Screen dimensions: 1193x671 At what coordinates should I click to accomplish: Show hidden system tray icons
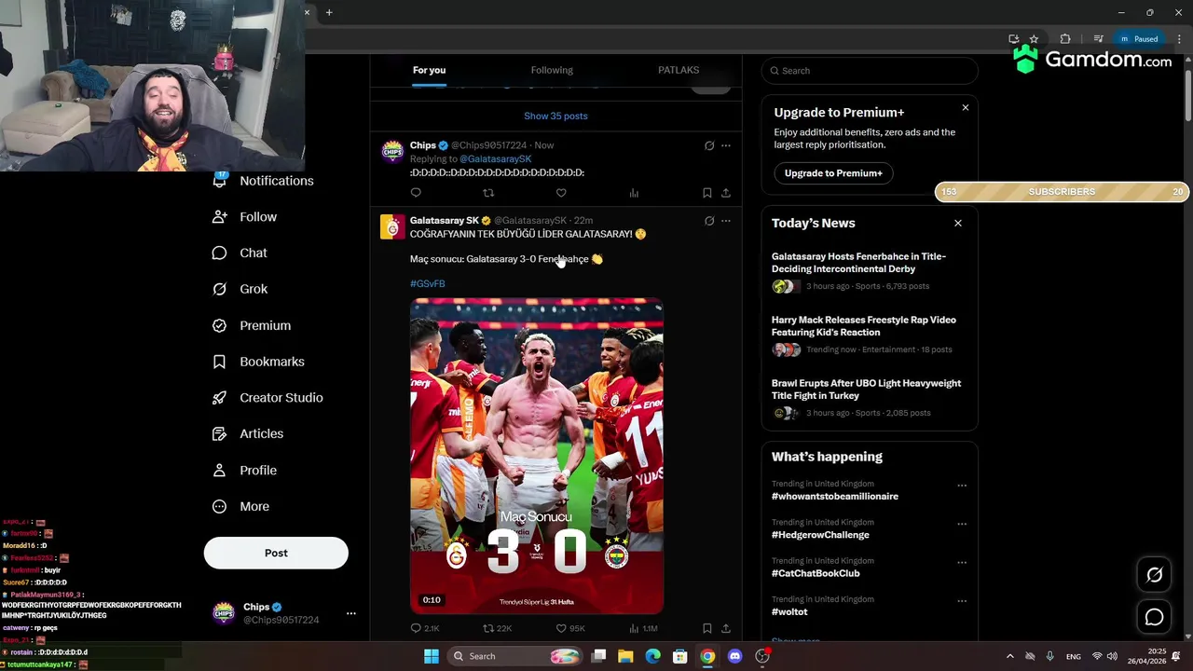coord(1009,656)
